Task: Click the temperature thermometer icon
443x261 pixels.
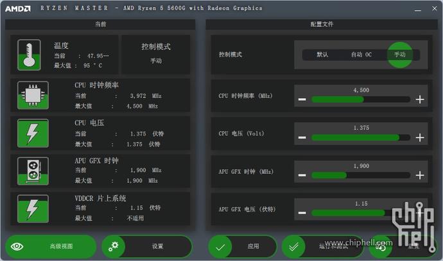Action: click(29, 55)
